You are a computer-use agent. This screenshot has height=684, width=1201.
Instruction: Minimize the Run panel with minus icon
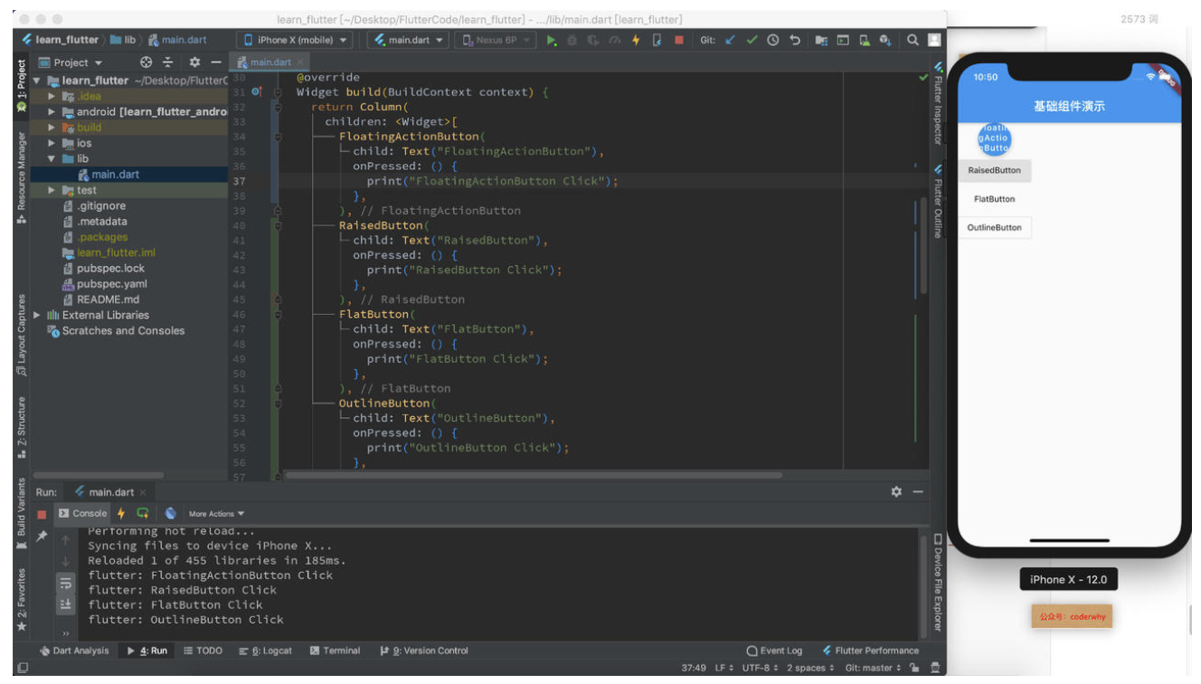(x=917, y=491)
